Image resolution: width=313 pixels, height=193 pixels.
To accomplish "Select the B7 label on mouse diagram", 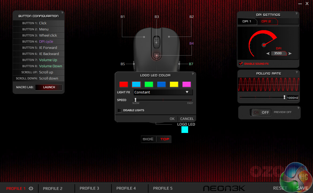I will pyautogui.click(x=191, y=64).
